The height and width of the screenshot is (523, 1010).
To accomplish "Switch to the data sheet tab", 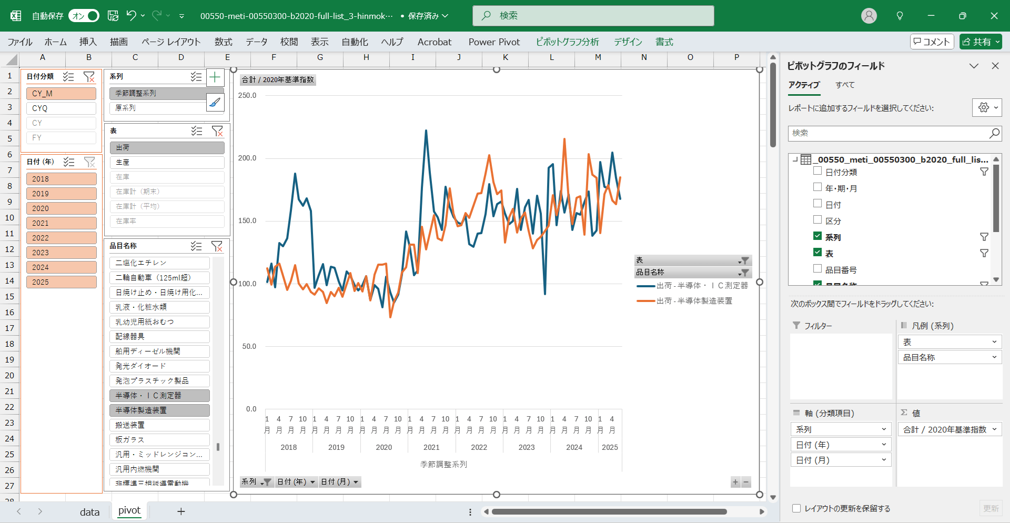I will 89,511.
